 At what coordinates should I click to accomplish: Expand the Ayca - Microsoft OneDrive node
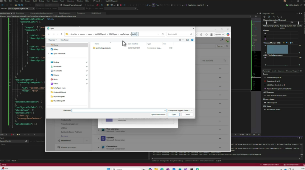[x=49, y=54]
